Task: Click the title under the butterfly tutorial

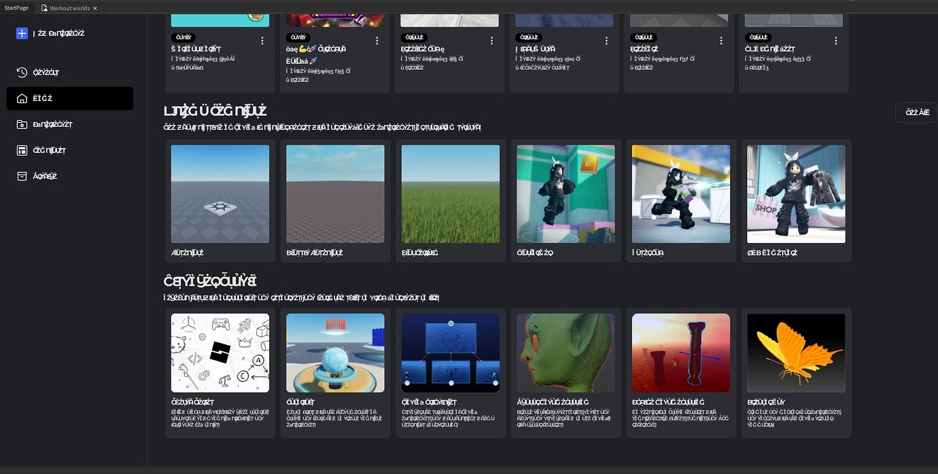Action: pyautogui.click(x=766, y=402)
